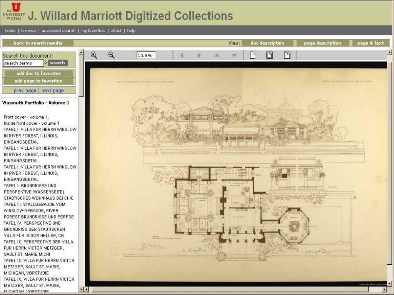Open TAFEL IX. PERSPECTIVE DER VILLA entry
Viewport: 394px width, 295px height.
pyautogui.click(x=38, y=248)
